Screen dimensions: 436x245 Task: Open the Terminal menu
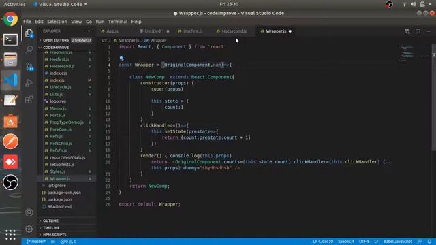tap(118, 22)
